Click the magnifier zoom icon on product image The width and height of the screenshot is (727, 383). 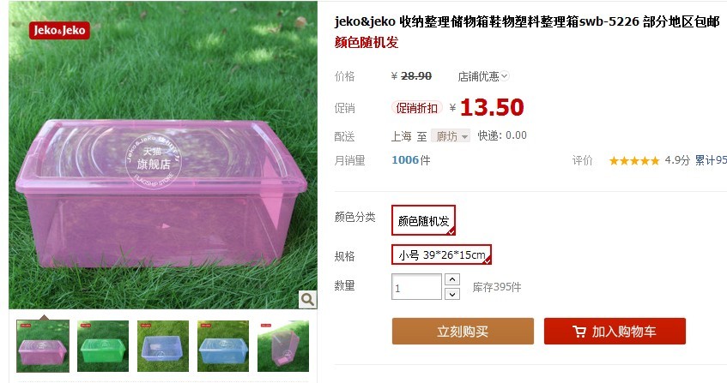click(308, 300)
